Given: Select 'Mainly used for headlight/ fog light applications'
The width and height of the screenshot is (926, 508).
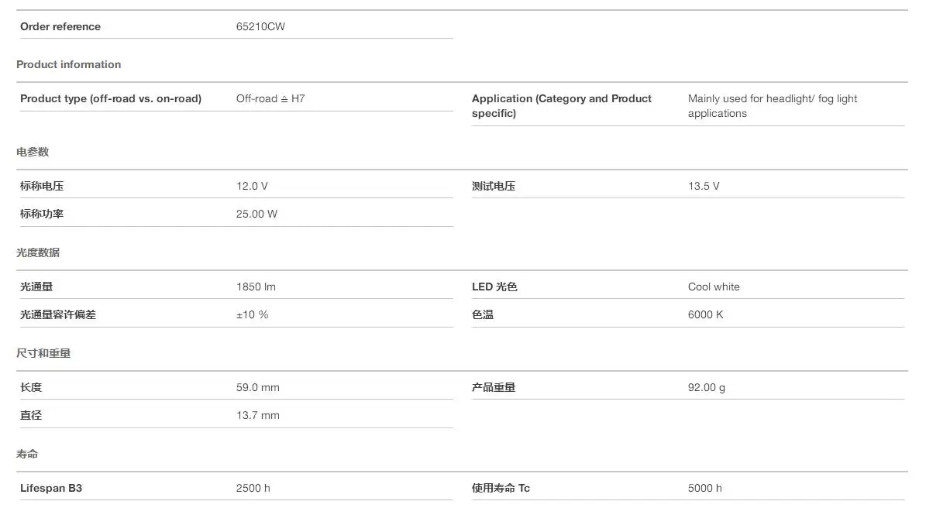Looking at the screenshot, I should [x=773, y=105].
